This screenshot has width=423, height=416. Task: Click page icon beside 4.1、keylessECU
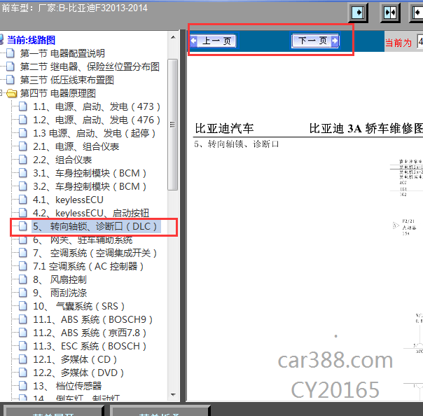[x=22, y=200]
